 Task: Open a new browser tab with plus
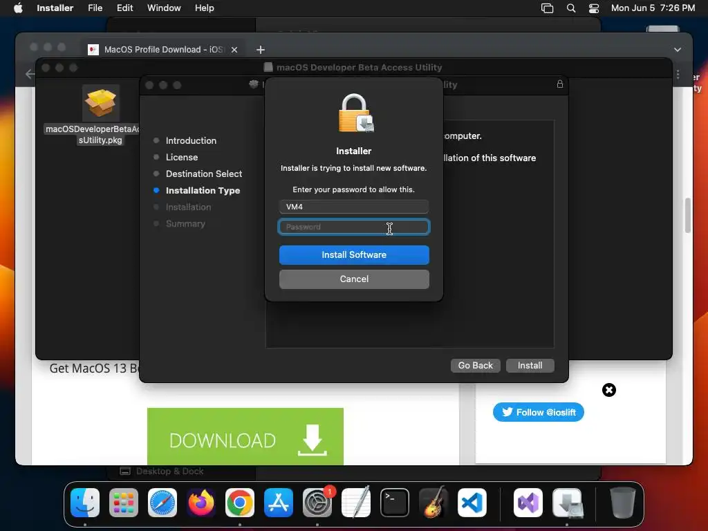point(261,50)
